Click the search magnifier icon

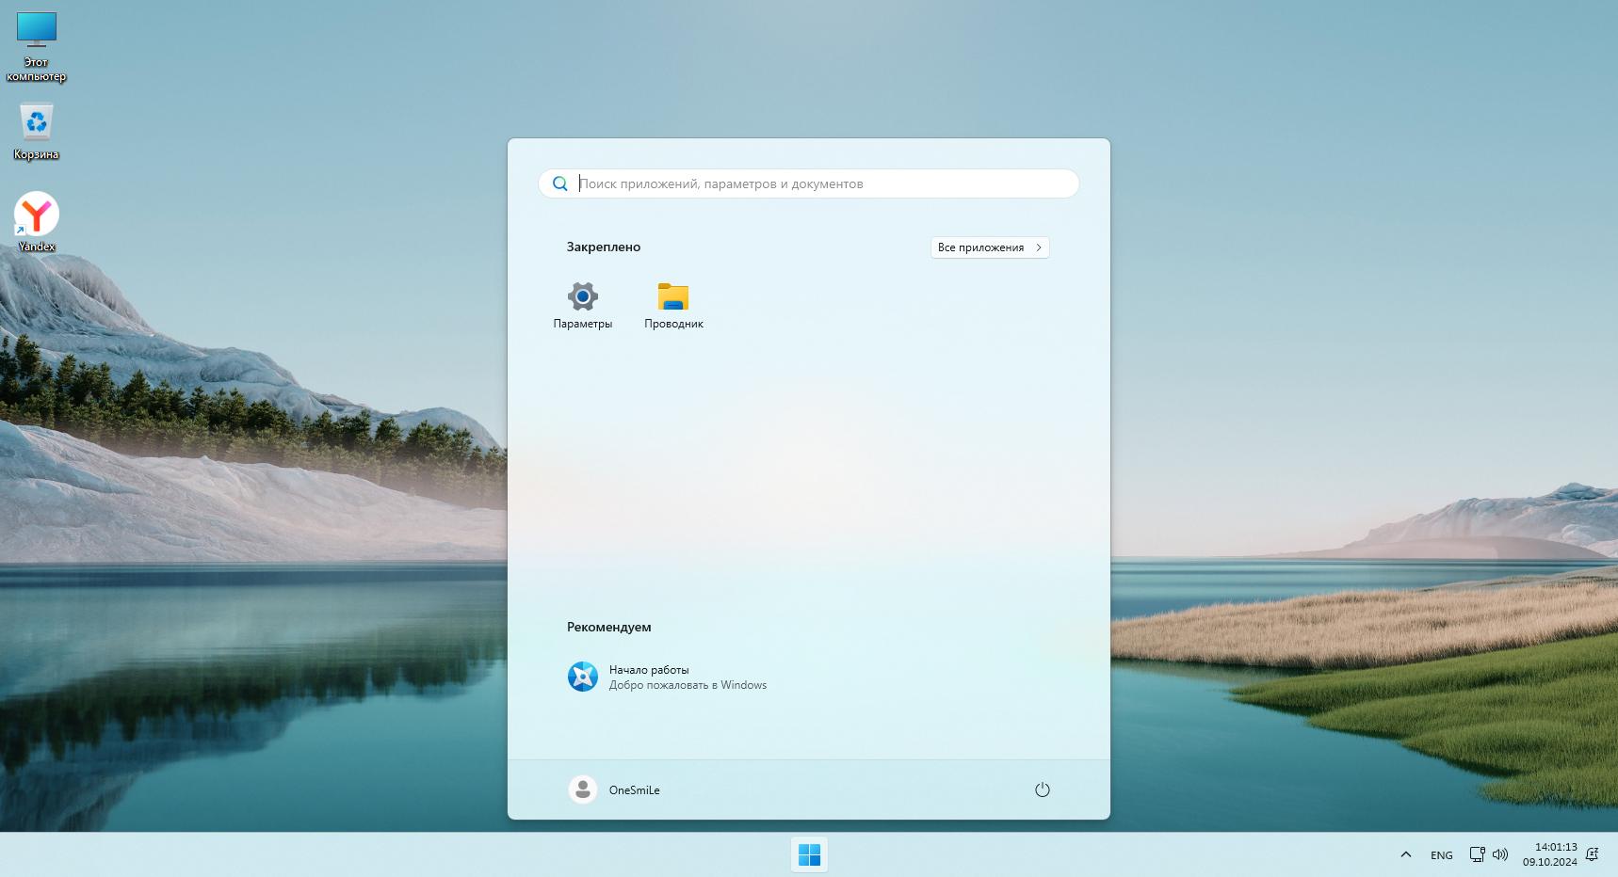point(559,183)
